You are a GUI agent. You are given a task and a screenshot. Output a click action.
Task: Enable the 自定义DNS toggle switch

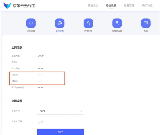pos(41,122)
